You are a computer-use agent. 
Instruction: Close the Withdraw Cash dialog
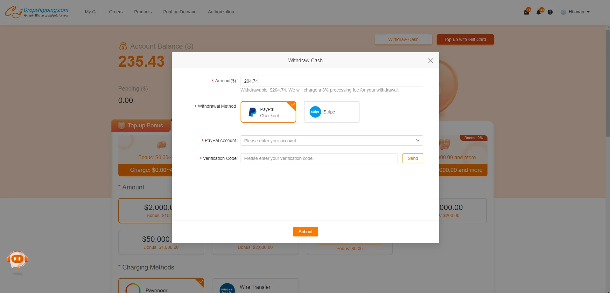(x=431, y=61)
